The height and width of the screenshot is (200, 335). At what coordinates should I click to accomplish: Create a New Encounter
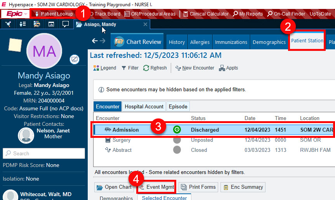click(x=195, y=68)
